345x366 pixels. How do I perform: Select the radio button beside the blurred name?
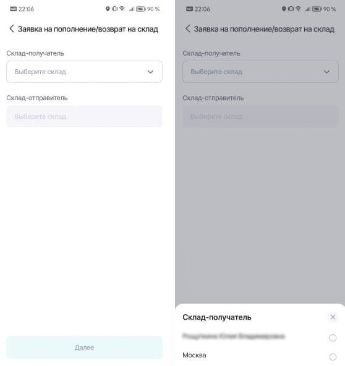(x=333, y=338)
